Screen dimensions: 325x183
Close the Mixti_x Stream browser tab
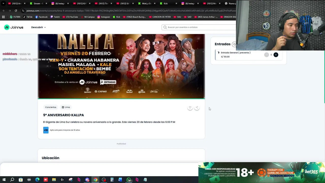pyautogui.click(x=155, y=4)
